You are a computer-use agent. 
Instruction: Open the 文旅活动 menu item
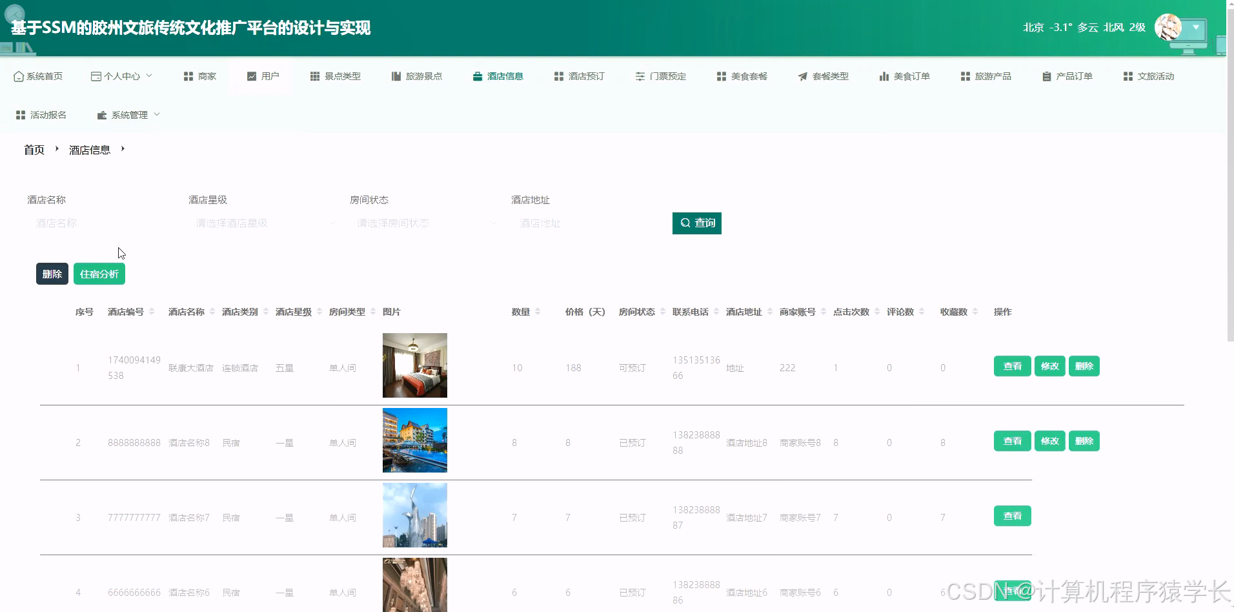point(1148,76)
